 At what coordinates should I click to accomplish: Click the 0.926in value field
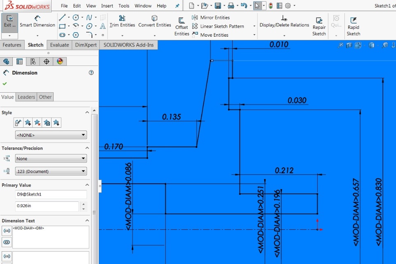click(x=47, y=206)
